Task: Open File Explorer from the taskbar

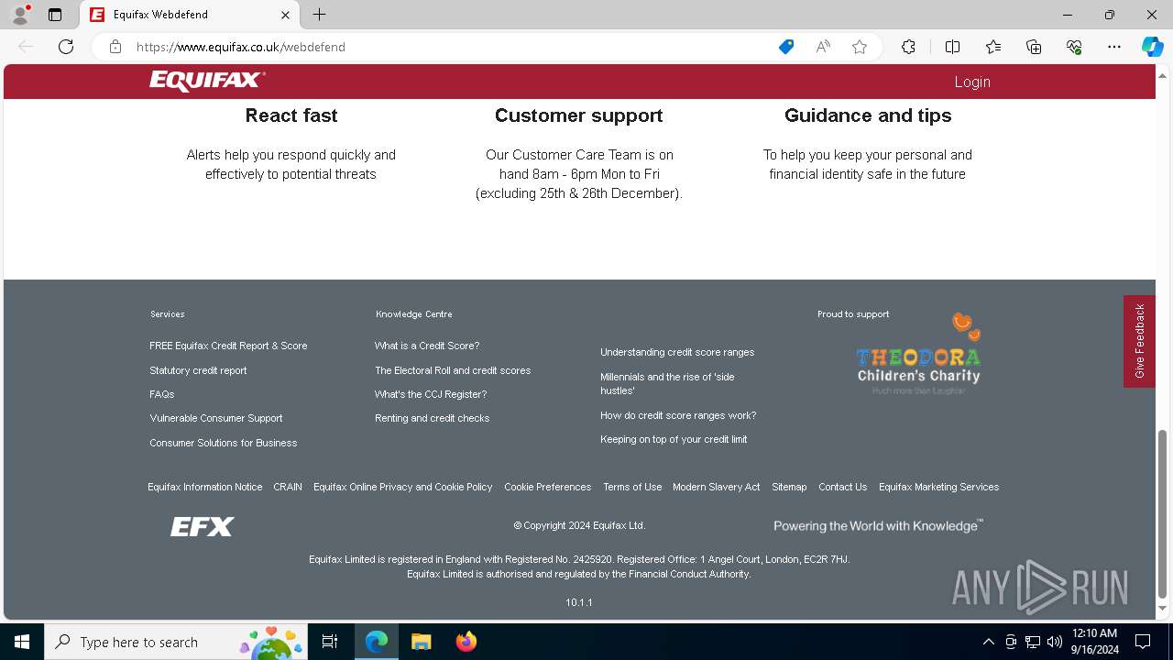Action: [421, 642]
